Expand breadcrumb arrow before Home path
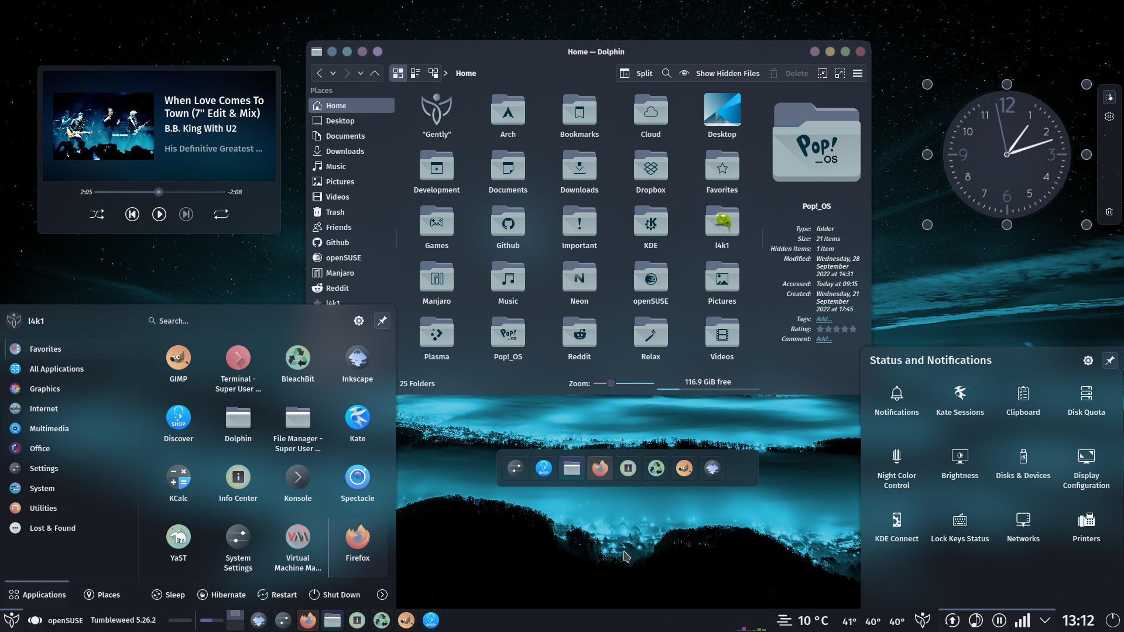The height and width of the screenshot is (632, 1124). pos(446,73)
